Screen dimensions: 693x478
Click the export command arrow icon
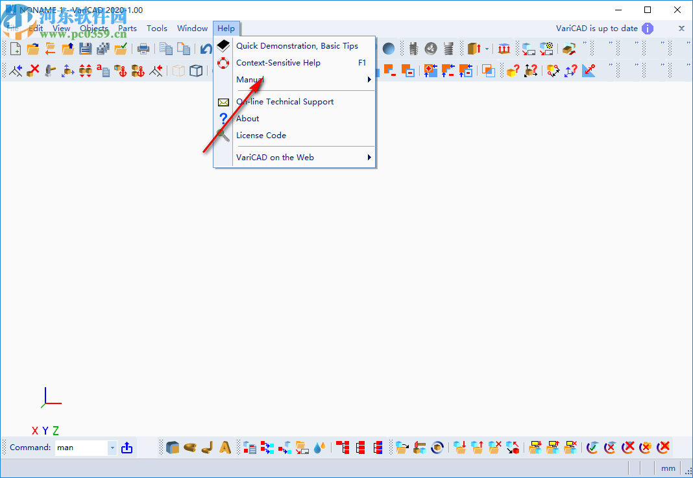click(127, 448)
